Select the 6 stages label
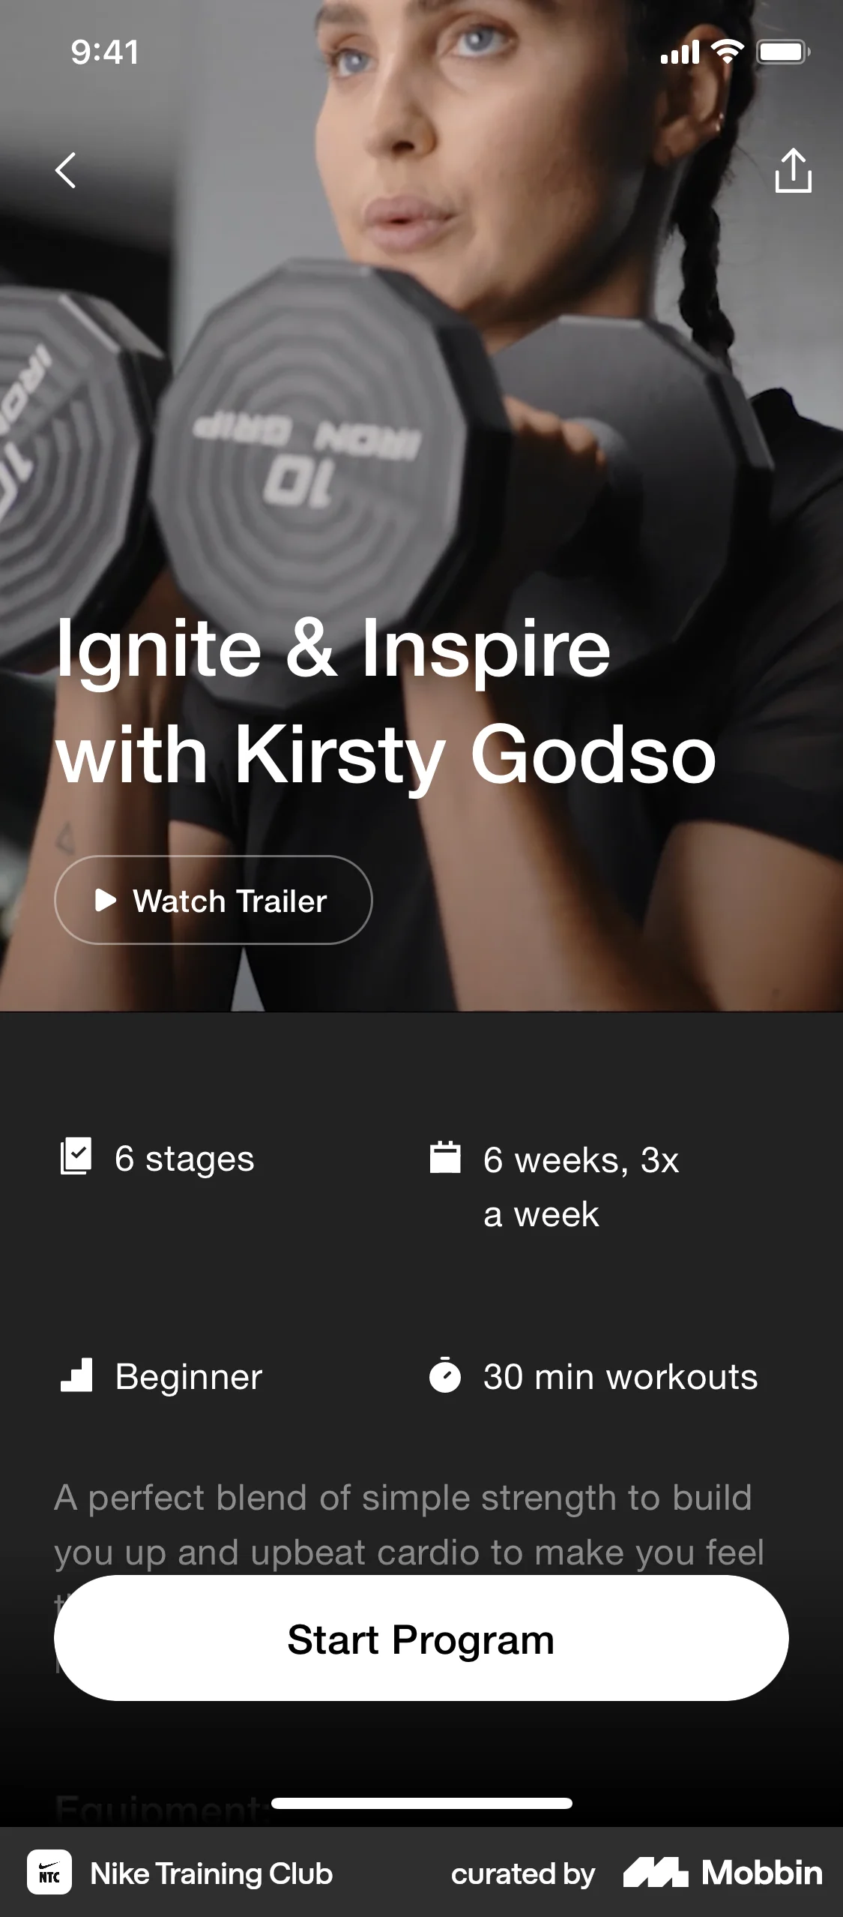This screenshot has height=1917, width=843. [184, 1158]
